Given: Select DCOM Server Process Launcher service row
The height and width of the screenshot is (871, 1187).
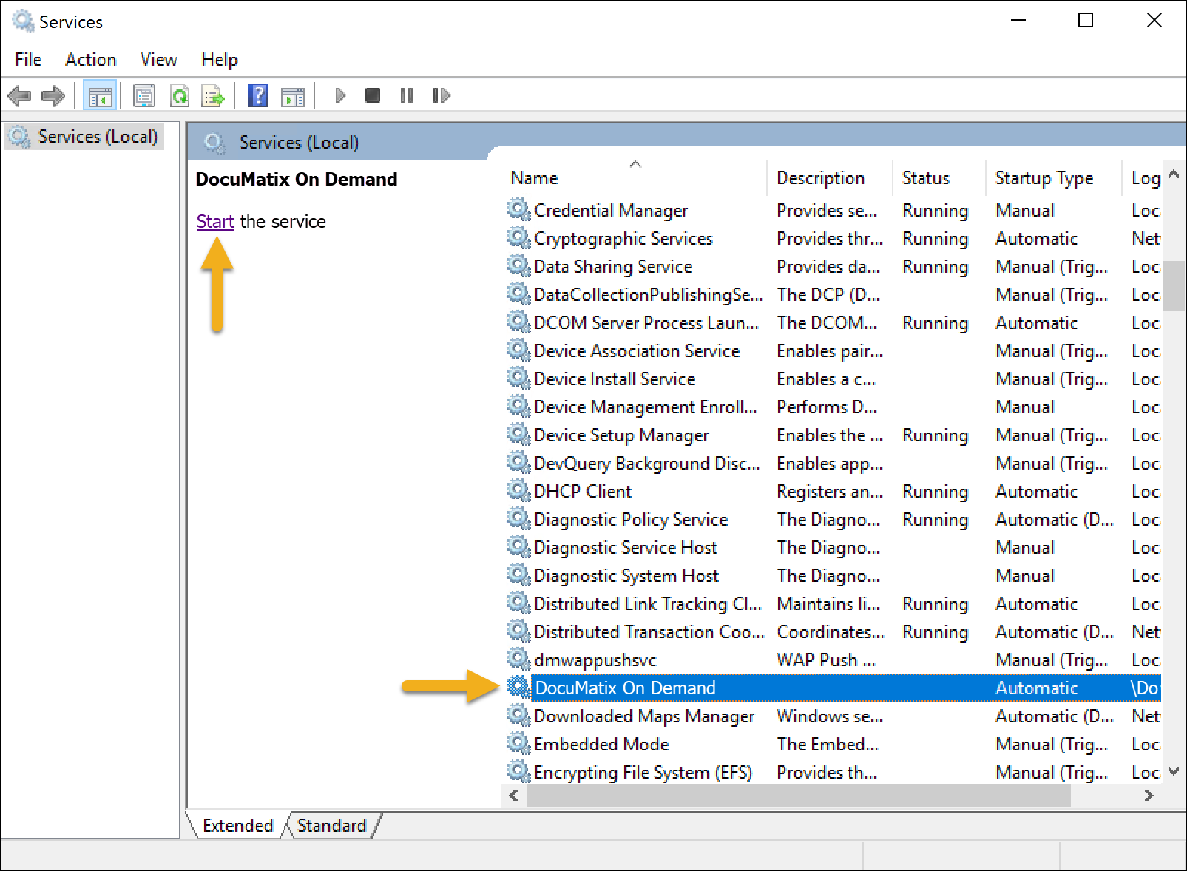Looking at the screenshot, I should point(833,322).
